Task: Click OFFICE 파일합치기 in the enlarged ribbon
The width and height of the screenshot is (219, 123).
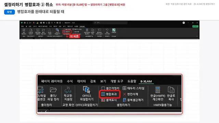Action: [x=87, y=94]
